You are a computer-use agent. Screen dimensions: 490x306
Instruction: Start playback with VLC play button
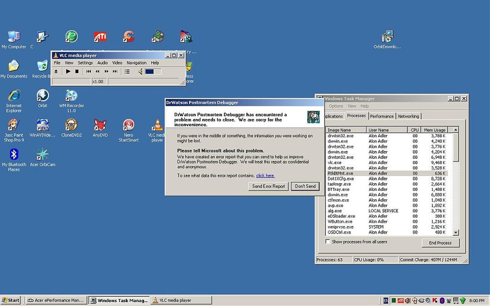tap(68, 71)
